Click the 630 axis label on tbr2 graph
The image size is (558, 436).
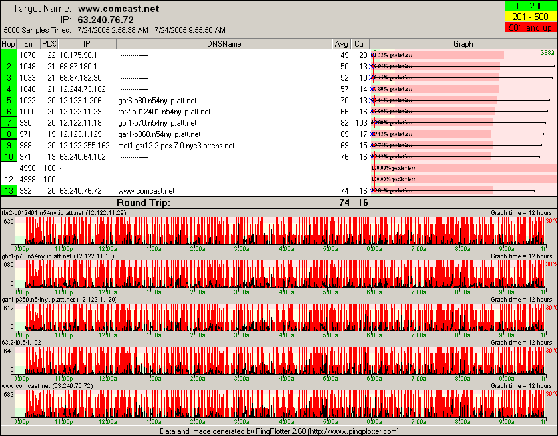(x=9, y=222)
